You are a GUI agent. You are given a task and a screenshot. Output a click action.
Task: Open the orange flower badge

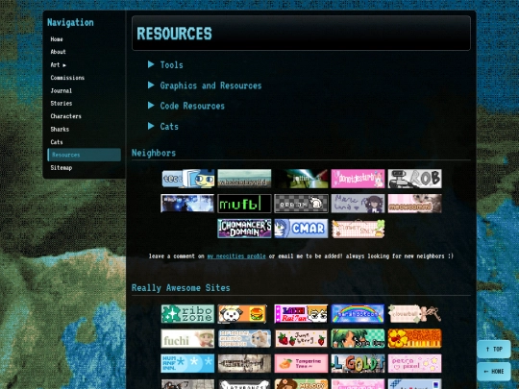(x=414, y=338)
